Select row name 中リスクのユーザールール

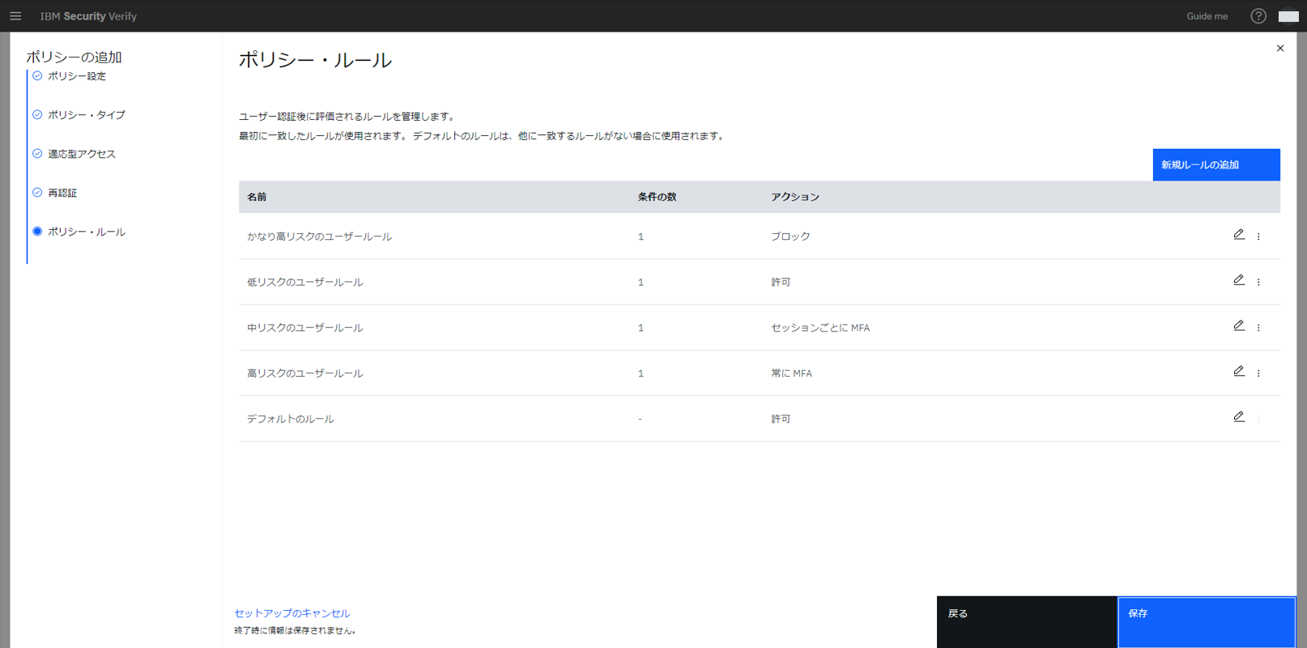click(x=304, y=327)
